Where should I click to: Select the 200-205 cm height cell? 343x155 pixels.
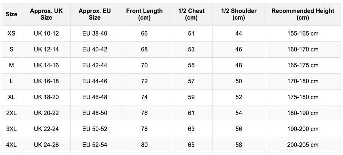tap(303, 145)
